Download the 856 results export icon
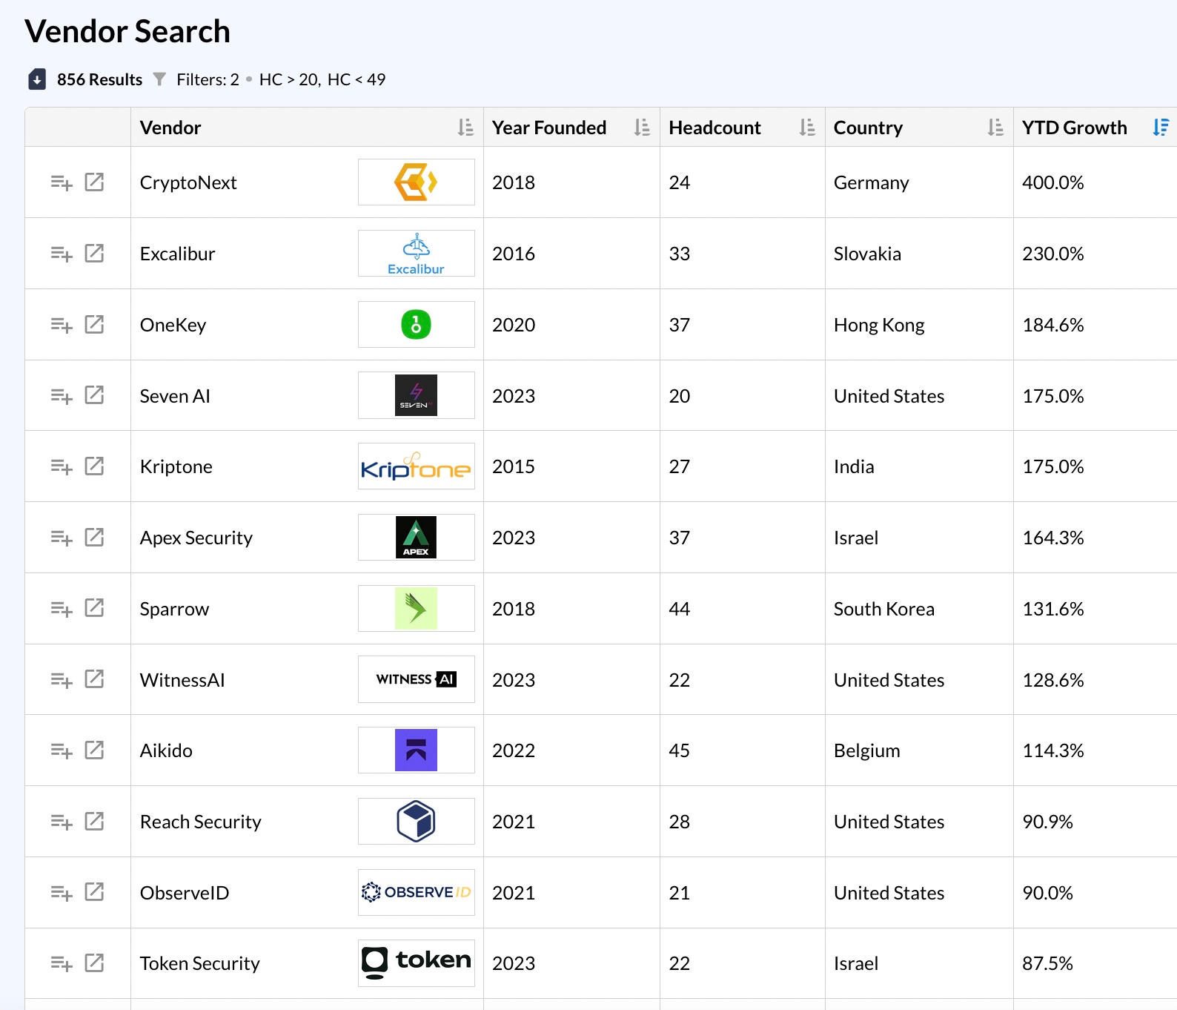This screenshot has height=1010, width=1177. click(x=37, y=79)
